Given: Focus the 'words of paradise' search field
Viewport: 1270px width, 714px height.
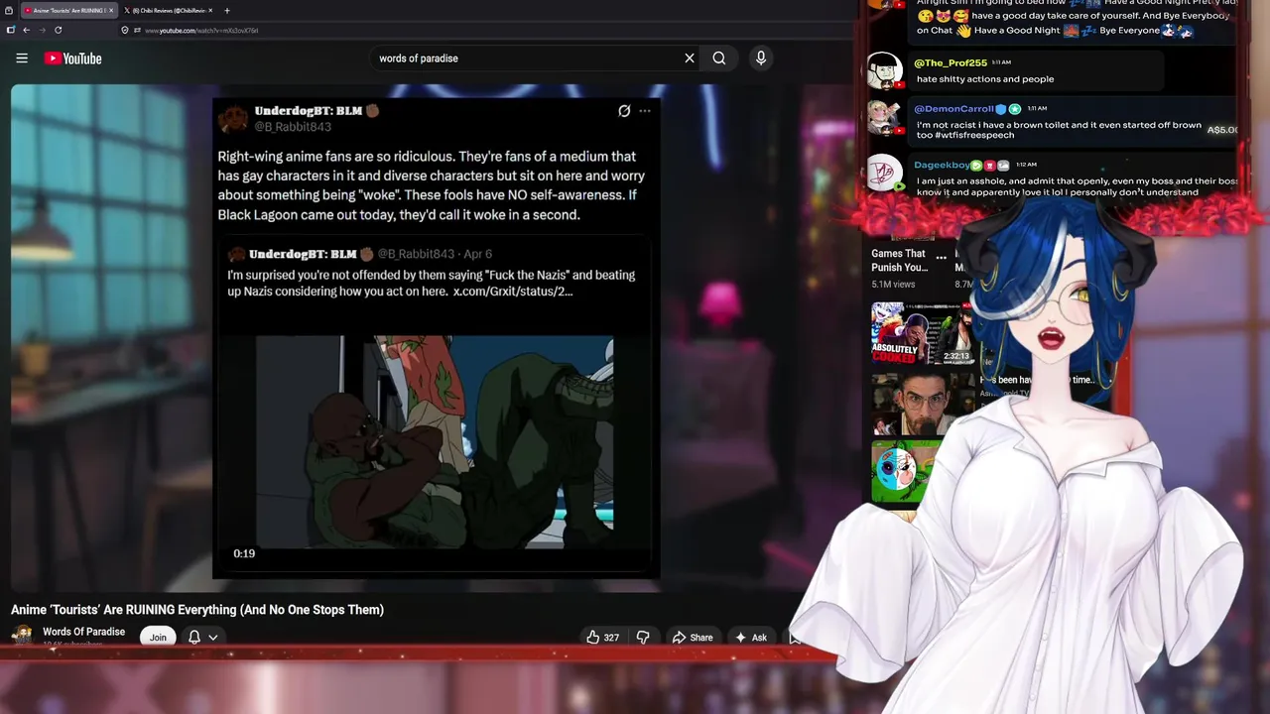Looking at the screenshot, I should tap(526, 59).
